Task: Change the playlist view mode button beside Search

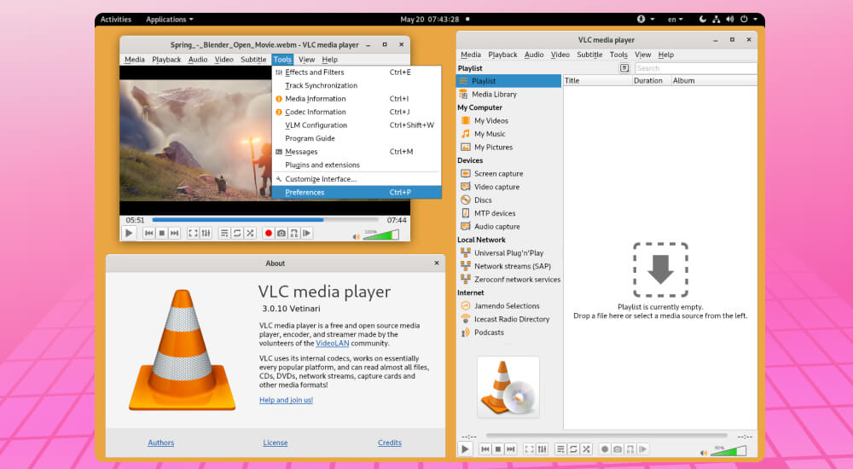Action: pyautogui.click(x=624, y=68)
